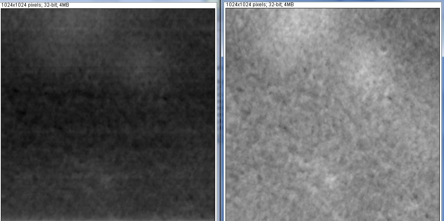Screen dimensions: 444x221
Task: Click the left image's pixel info text
Action: [31, 4]
